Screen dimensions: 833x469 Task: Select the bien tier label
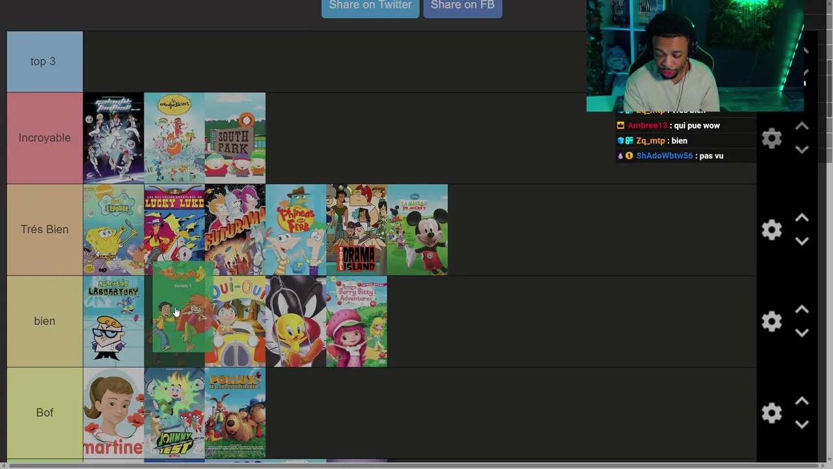tap(45, 321)
